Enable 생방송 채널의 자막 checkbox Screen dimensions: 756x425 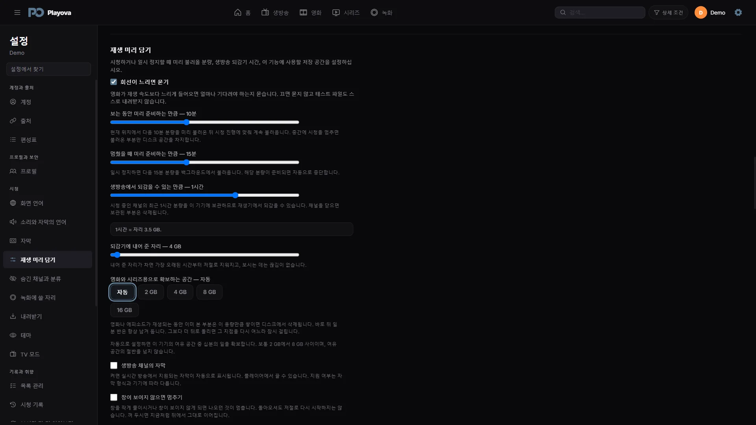(114, 366)
